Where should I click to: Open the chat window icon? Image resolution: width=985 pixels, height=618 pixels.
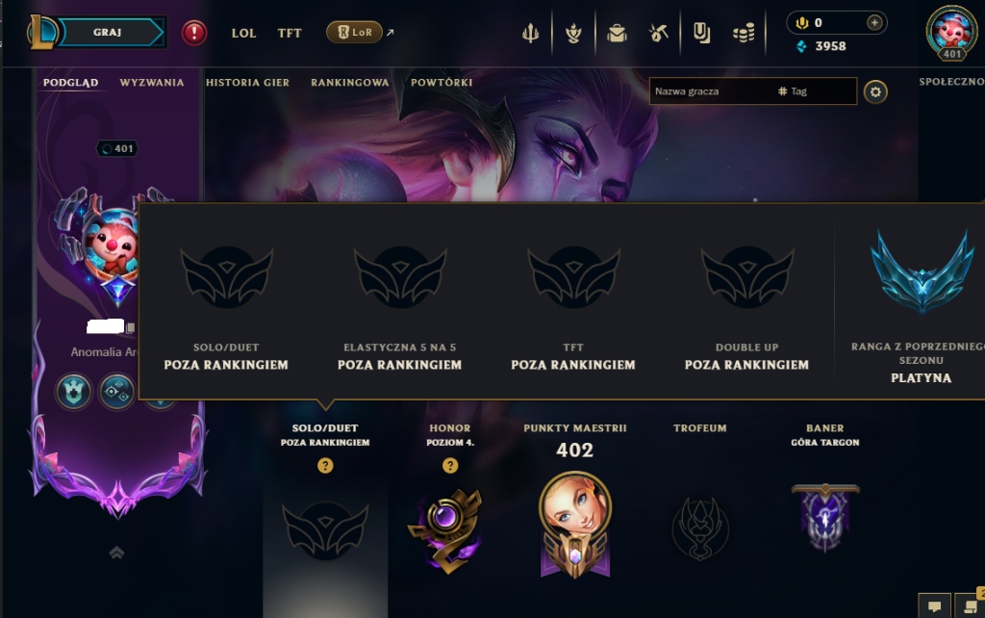coord(934,605)
